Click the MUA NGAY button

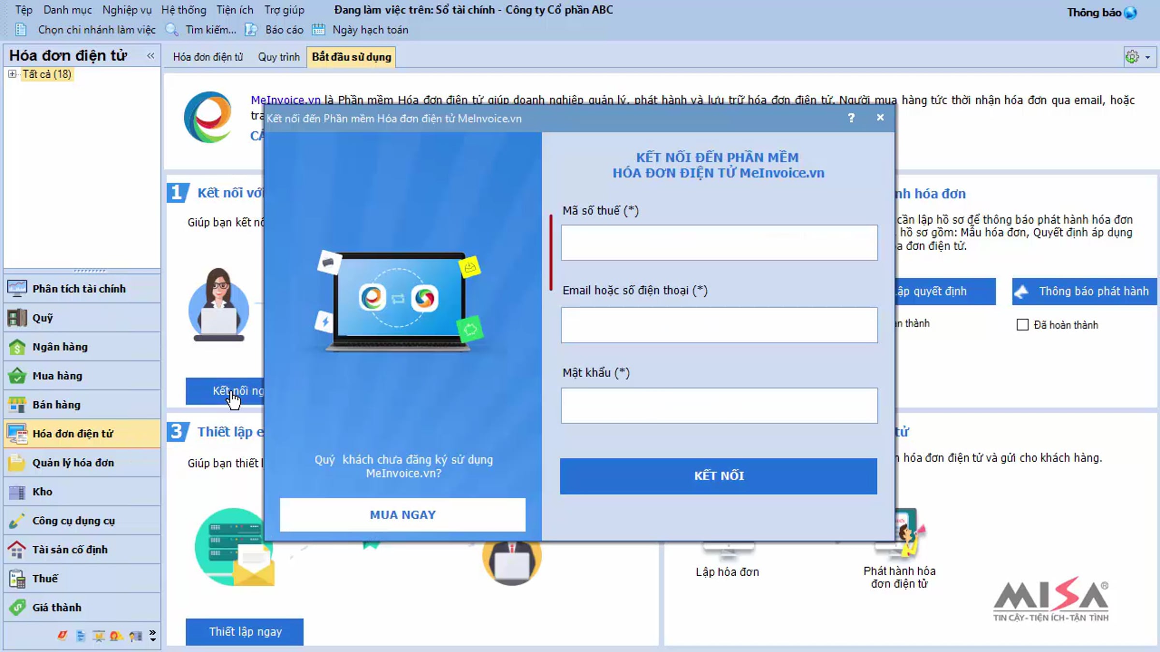tap(403, 515)
